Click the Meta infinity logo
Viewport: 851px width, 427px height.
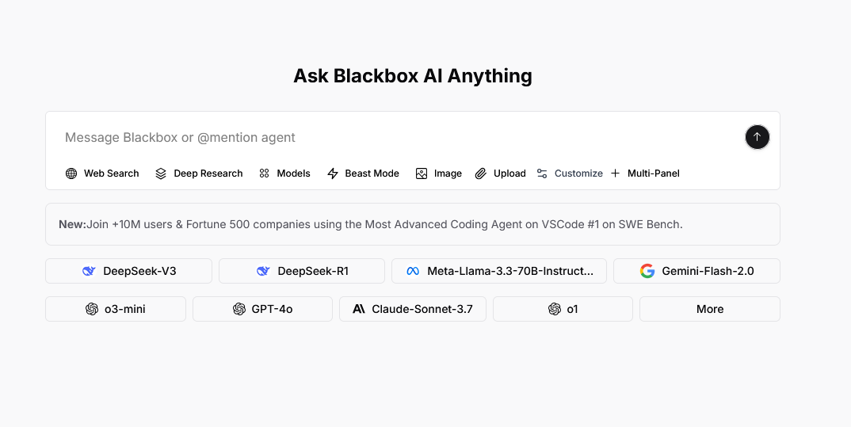coord(413,271)
